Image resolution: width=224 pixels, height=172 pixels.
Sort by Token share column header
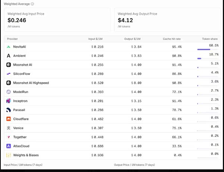(x=210, y=39)
